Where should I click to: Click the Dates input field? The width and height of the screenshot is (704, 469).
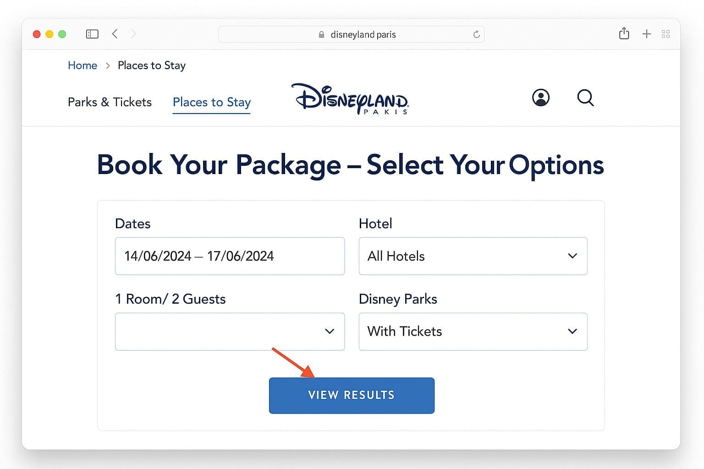(230, 256)
